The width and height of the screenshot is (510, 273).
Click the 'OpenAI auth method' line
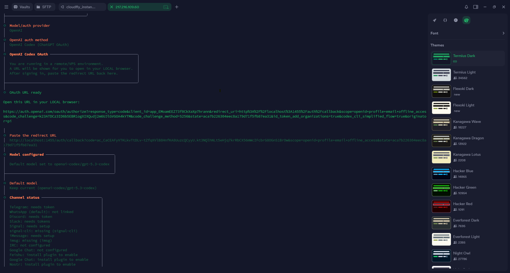[x=29, y=40]
